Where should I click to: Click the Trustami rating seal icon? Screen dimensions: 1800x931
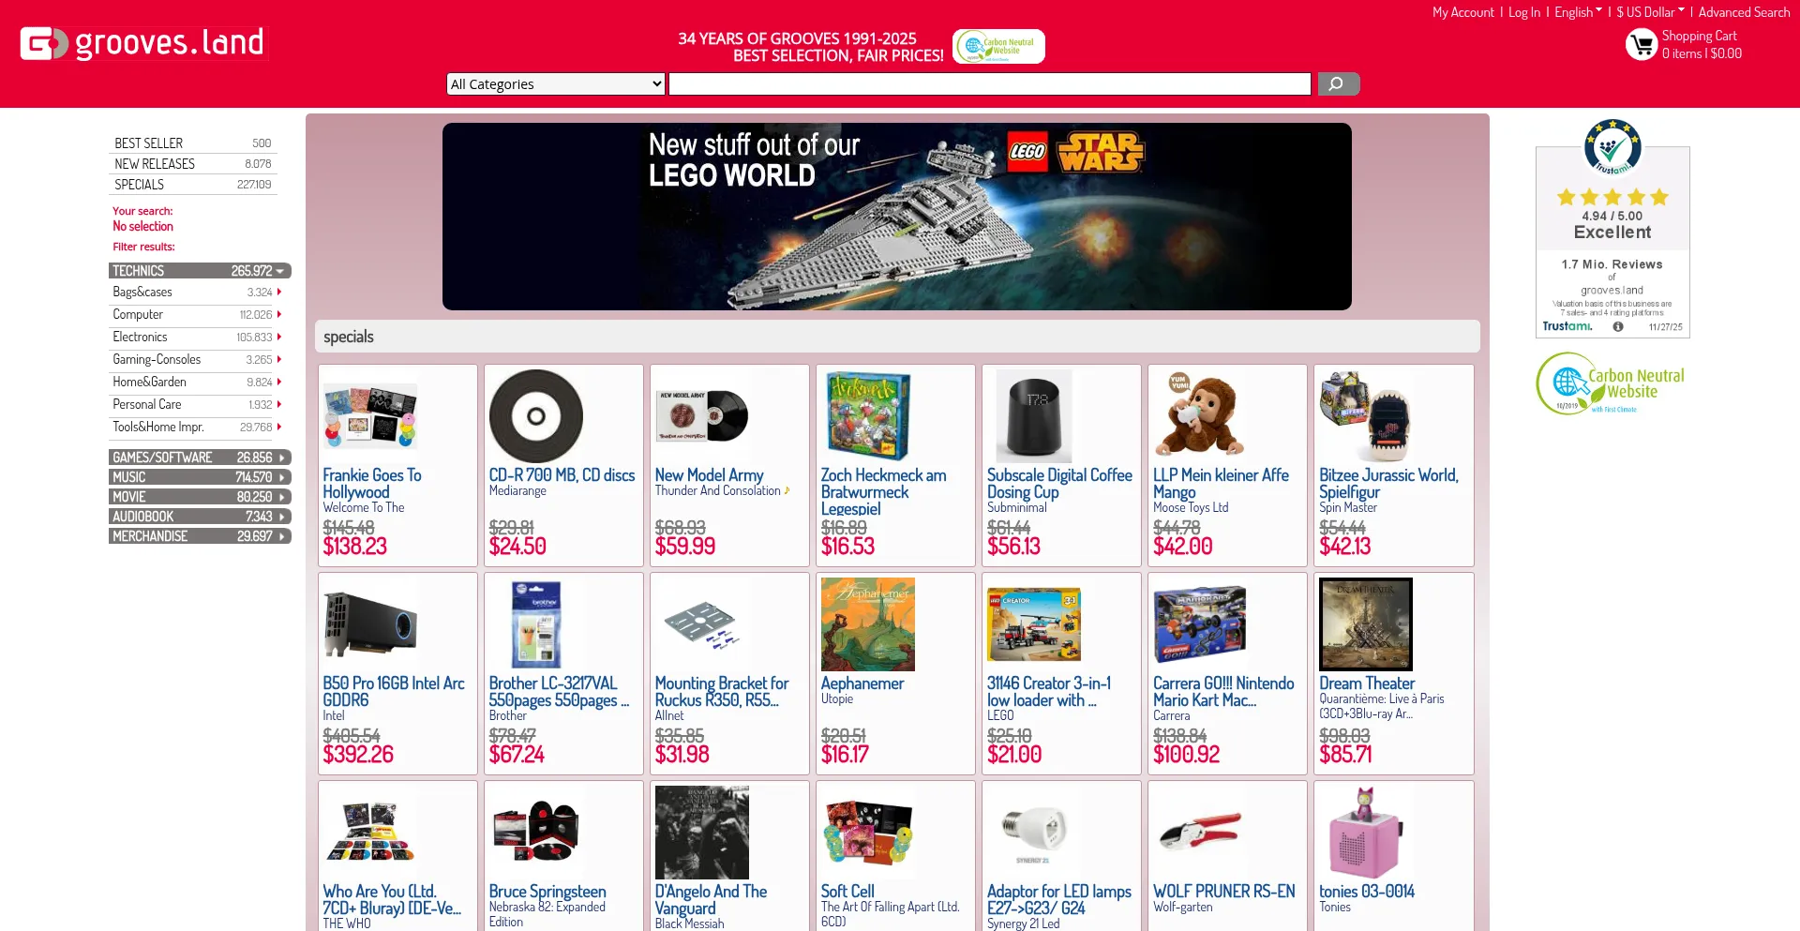click(1612, 146)
